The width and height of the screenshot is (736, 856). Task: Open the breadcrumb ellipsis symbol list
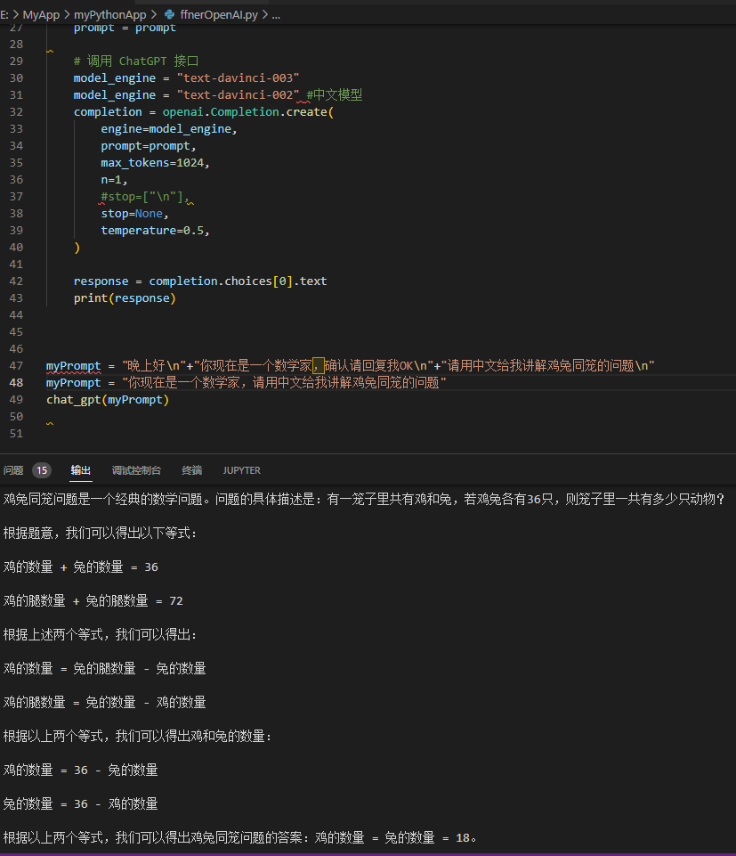click(x=273, y=15)
